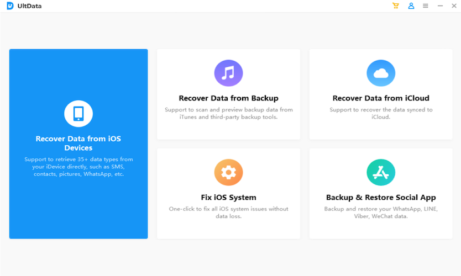Open Fix iOS System heading
This screenshot has height=276, width=461.
(x=228, y=197)
